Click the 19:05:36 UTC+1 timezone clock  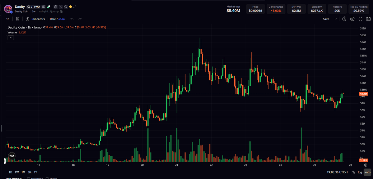(x=338, y=172)
